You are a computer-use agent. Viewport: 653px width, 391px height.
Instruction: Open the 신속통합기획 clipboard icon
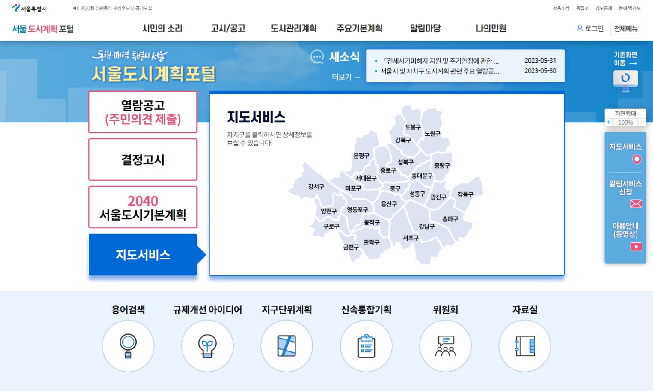pos(366,346)
